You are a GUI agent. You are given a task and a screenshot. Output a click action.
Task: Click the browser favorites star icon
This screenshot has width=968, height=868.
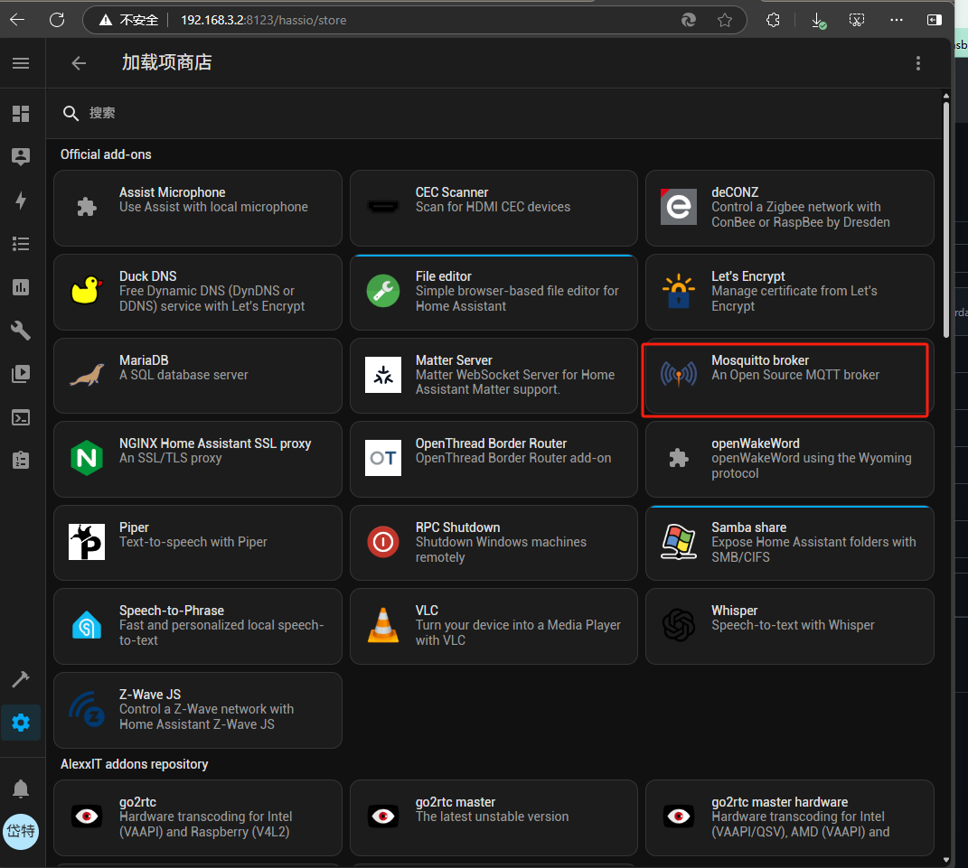[x=724, y=20]
